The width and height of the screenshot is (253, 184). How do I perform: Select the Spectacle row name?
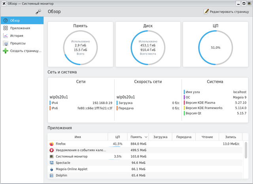click(63, 163)
